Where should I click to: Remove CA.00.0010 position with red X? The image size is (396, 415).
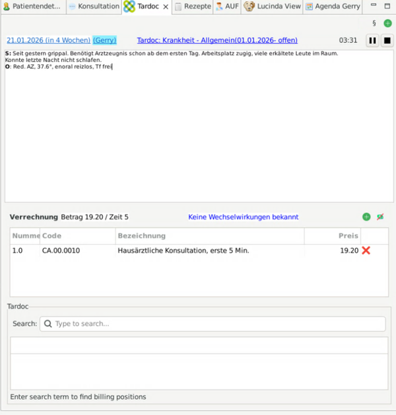pos(366,250)
